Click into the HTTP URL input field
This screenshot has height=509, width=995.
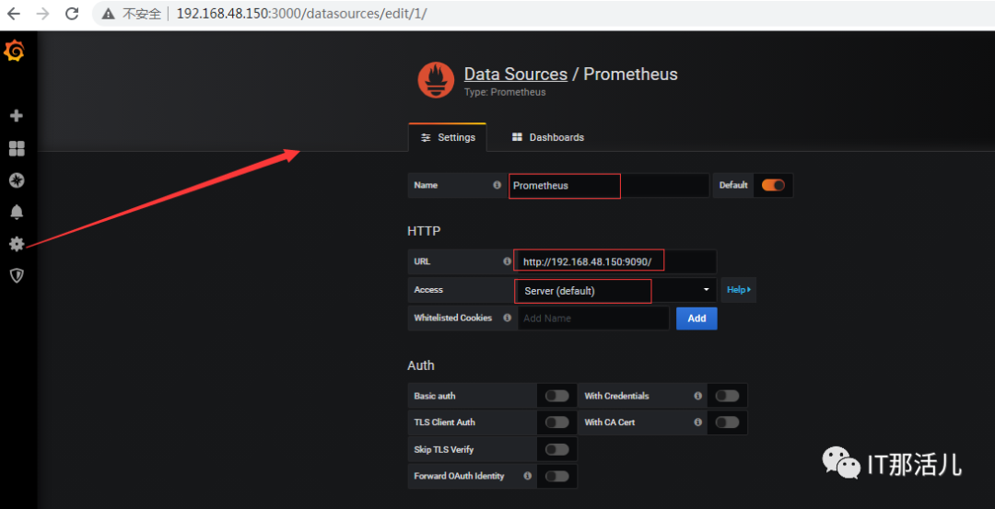pyautogui.click(x=615, y=261)
